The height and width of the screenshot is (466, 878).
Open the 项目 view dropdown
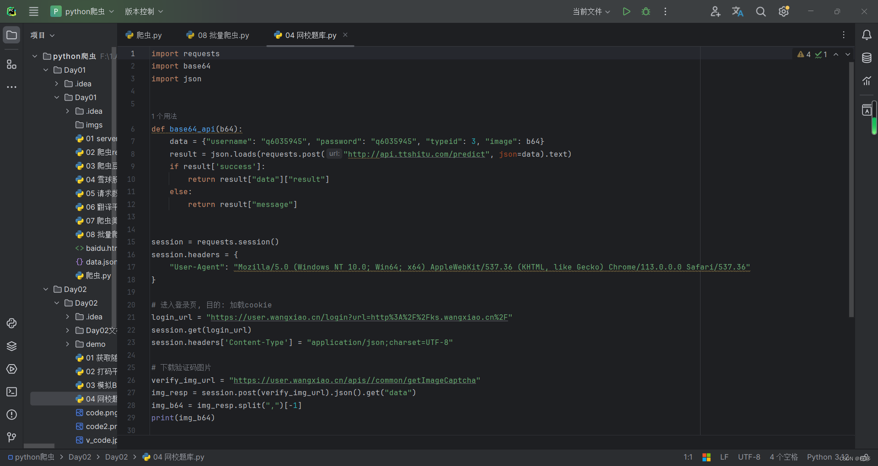[43, 35]
